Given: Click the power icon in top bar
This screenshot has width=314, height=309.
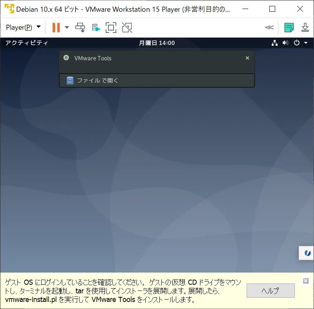Looking at the screenshot, I should pyautogui.click(x=297, y=43).
